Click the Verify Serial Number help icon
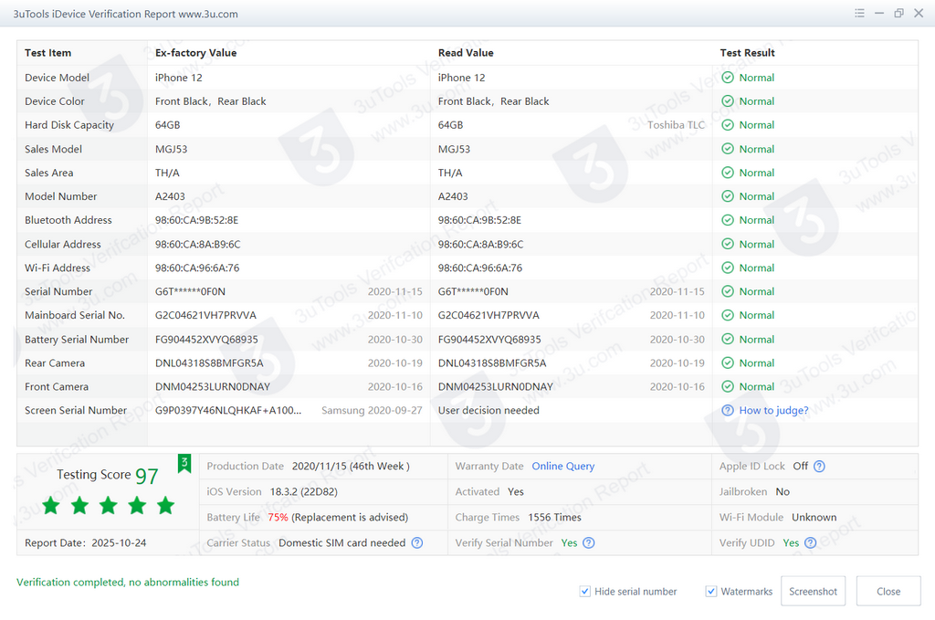This screenshot has width=935, height=620. pos(589,542)
